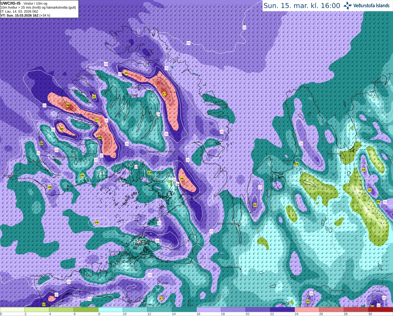The image size is (393, 316).
Task: Click the yellow 31 gust marker near Flateyri
Action: (x=94, y=97)
